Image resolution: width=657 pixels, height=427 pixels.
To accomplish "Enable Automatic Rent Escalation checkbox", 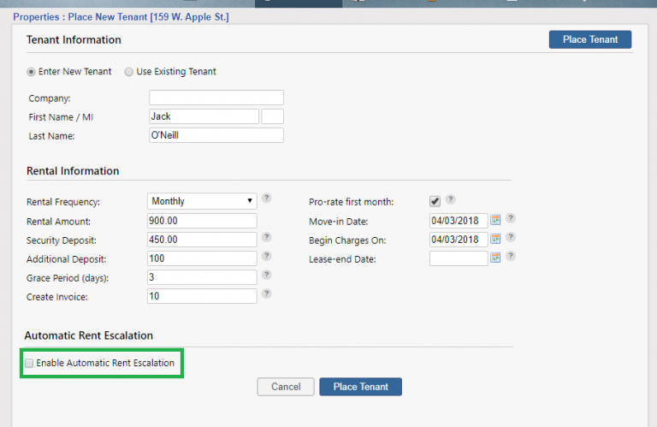I will pos(30,364).
